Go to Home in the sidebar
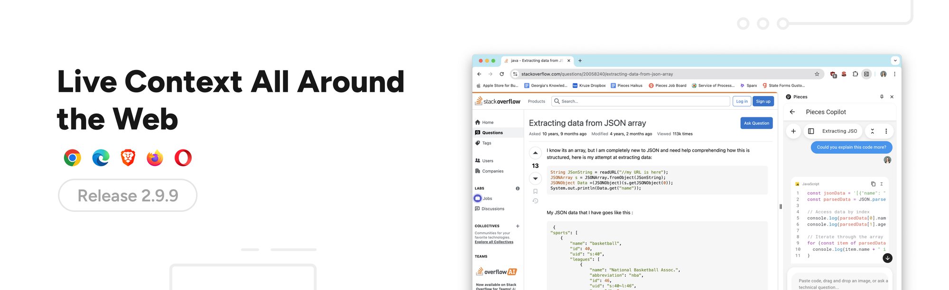949x290 pixels. click(x=484, y=122)
